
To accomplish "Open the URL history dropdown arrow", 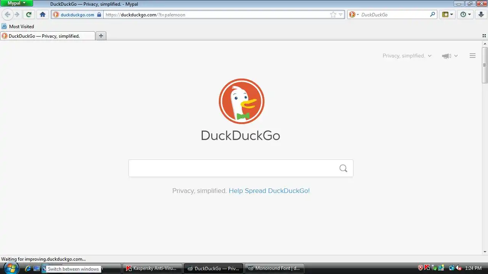I will [341, 14].
